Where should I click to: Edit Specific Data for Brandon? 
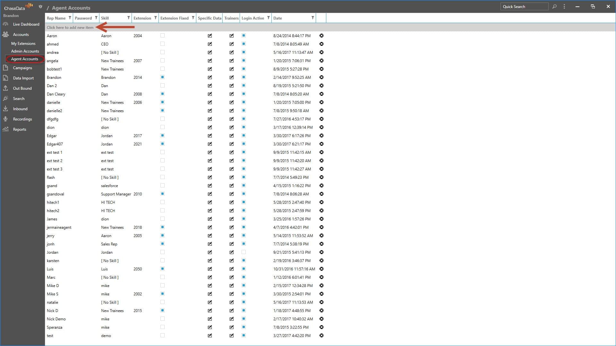[x=210, y=78]
